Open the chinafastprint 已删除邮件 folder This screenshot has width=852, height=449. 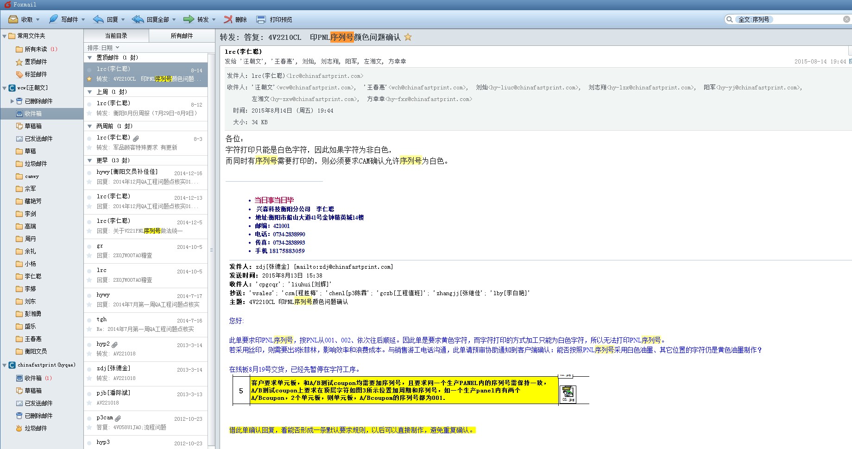tap(34, 416)
